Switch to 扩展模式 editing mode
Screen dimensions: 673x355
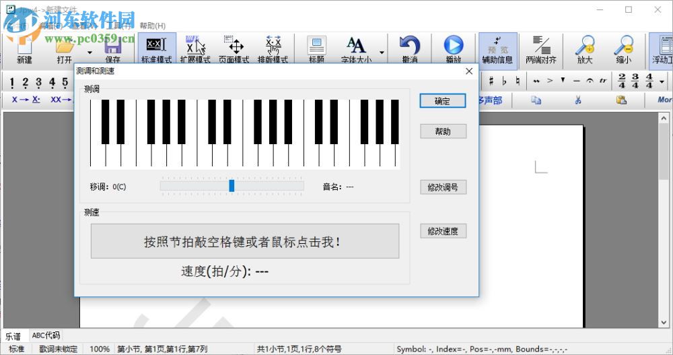pyautogui.click(x=195, y=49)
